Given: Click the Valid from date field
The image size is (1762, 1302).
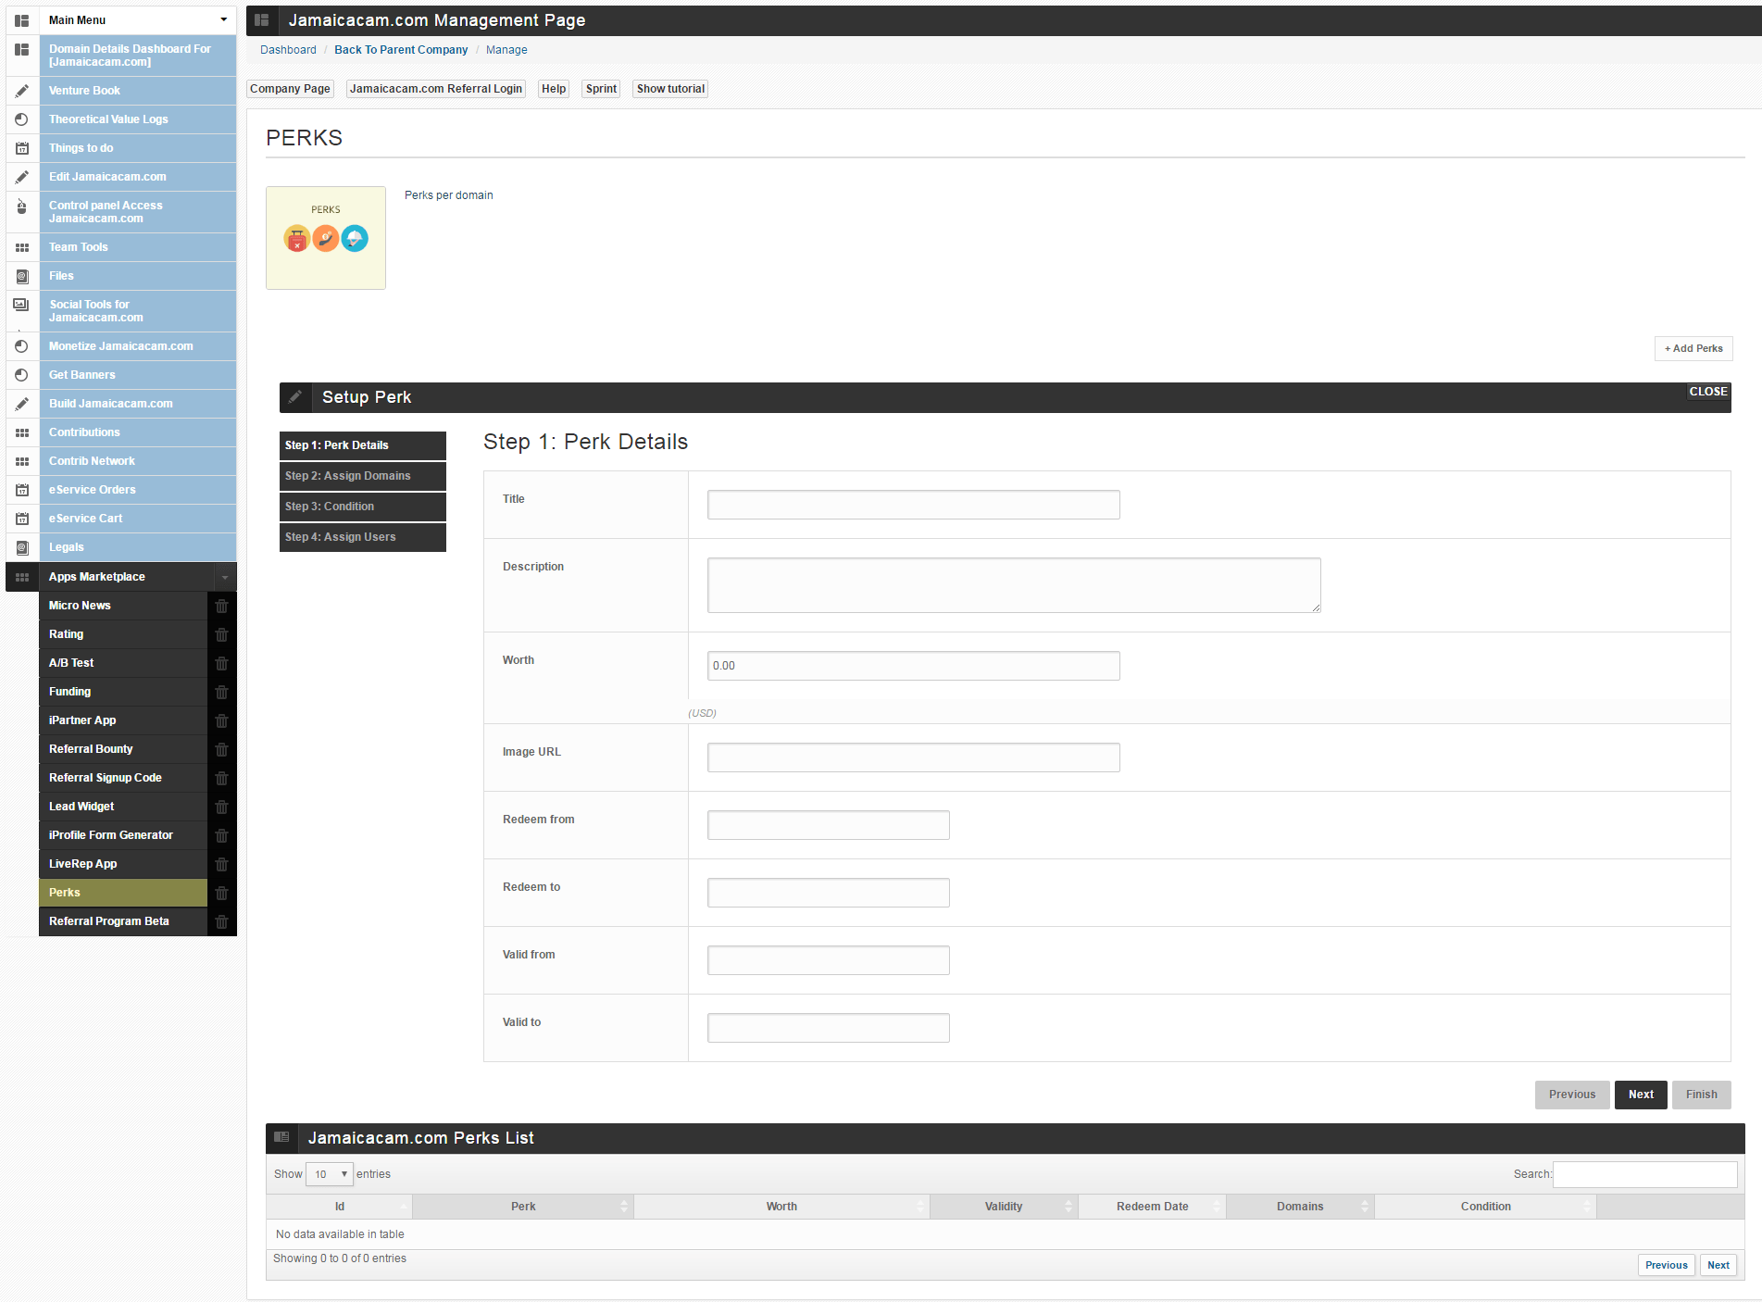Looking at the screenshot, I should coord(828,960).
